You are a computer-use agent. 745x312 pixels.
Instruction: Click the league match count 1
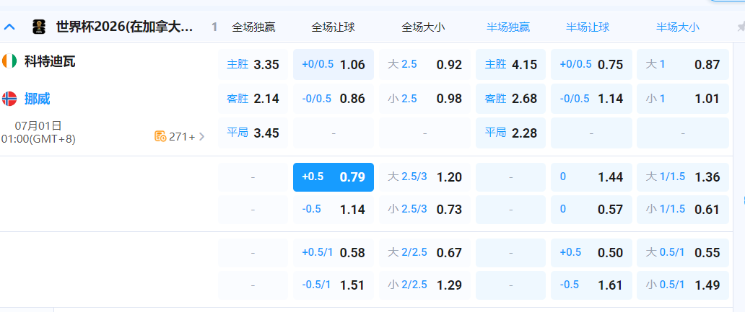(214, 27)
